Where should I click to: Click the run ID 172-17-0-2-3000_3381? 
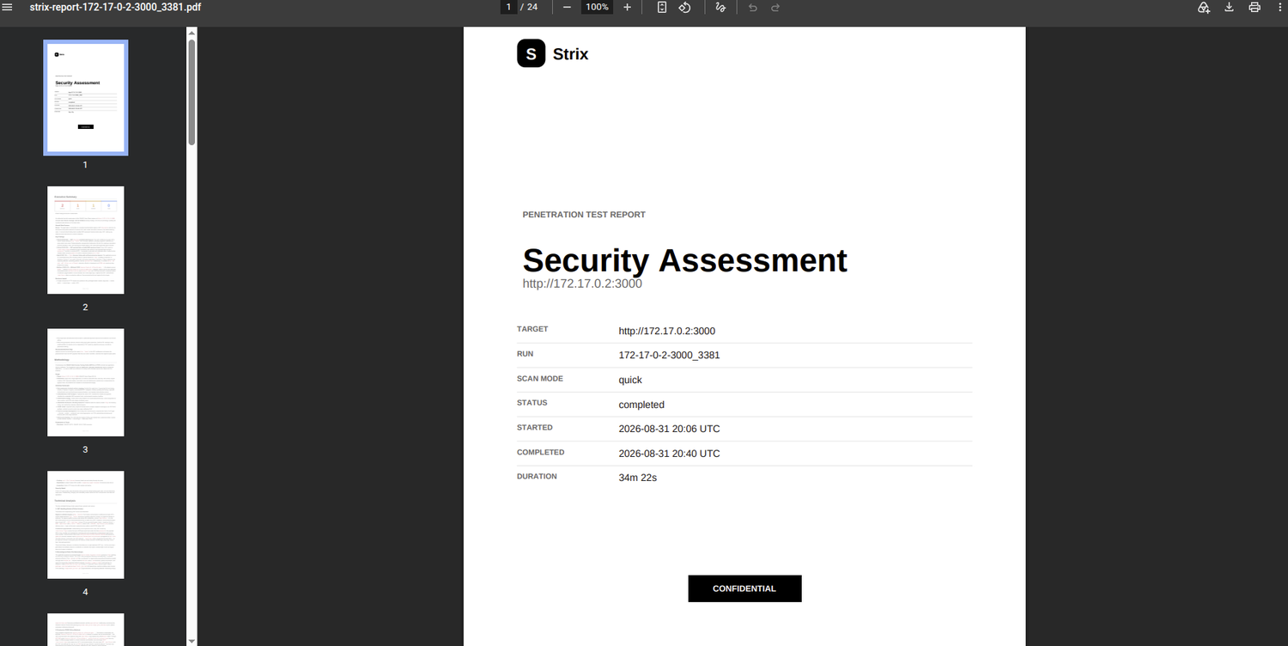click(670, 355)
